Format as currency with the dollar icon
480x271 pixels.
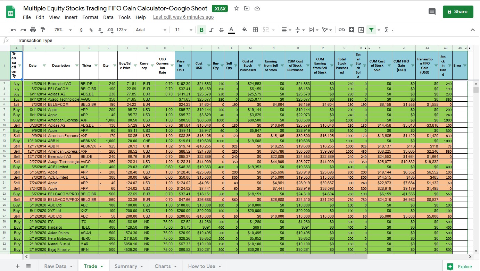(81, 30)
